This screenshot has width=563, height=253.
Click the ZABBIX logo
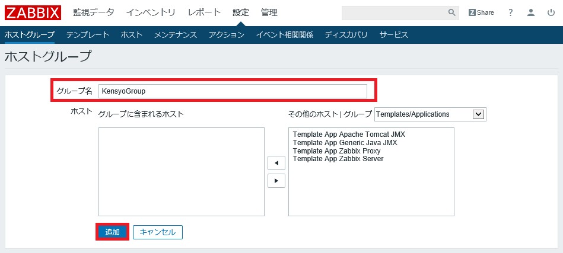33,12
